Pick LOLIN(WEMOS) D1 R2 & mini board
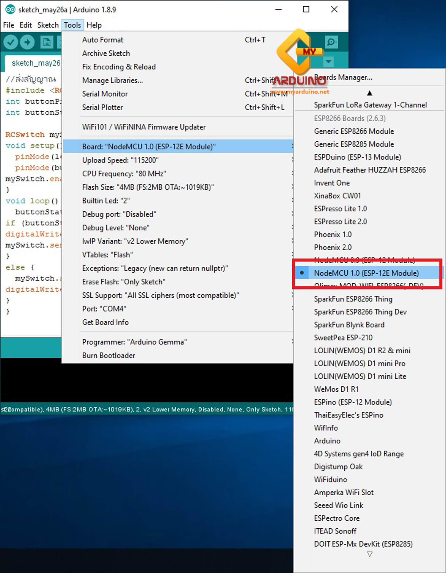This screenshot has width=446, height=573. point(362,350)
